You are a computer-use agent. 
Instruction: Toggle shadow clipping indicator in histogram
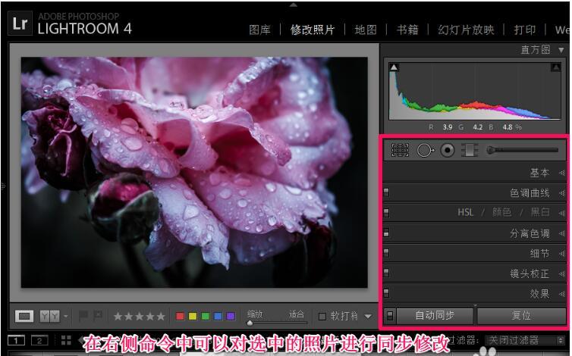pos(394,67)
